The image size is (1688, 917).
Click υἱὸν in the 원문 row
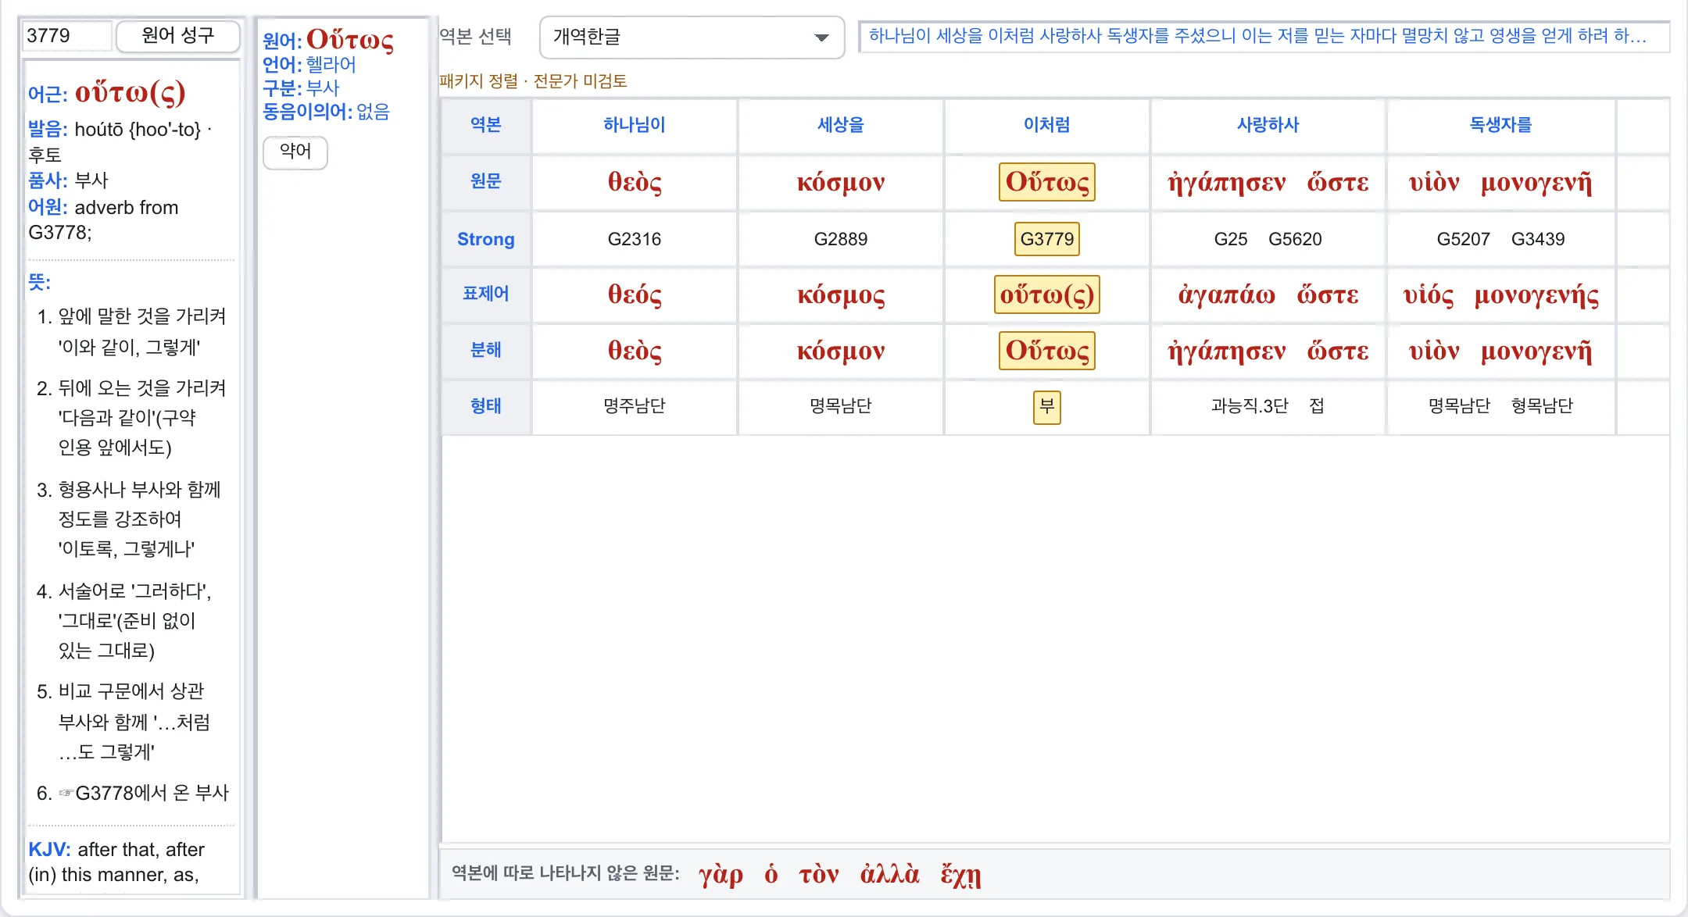click(1434, 182)
